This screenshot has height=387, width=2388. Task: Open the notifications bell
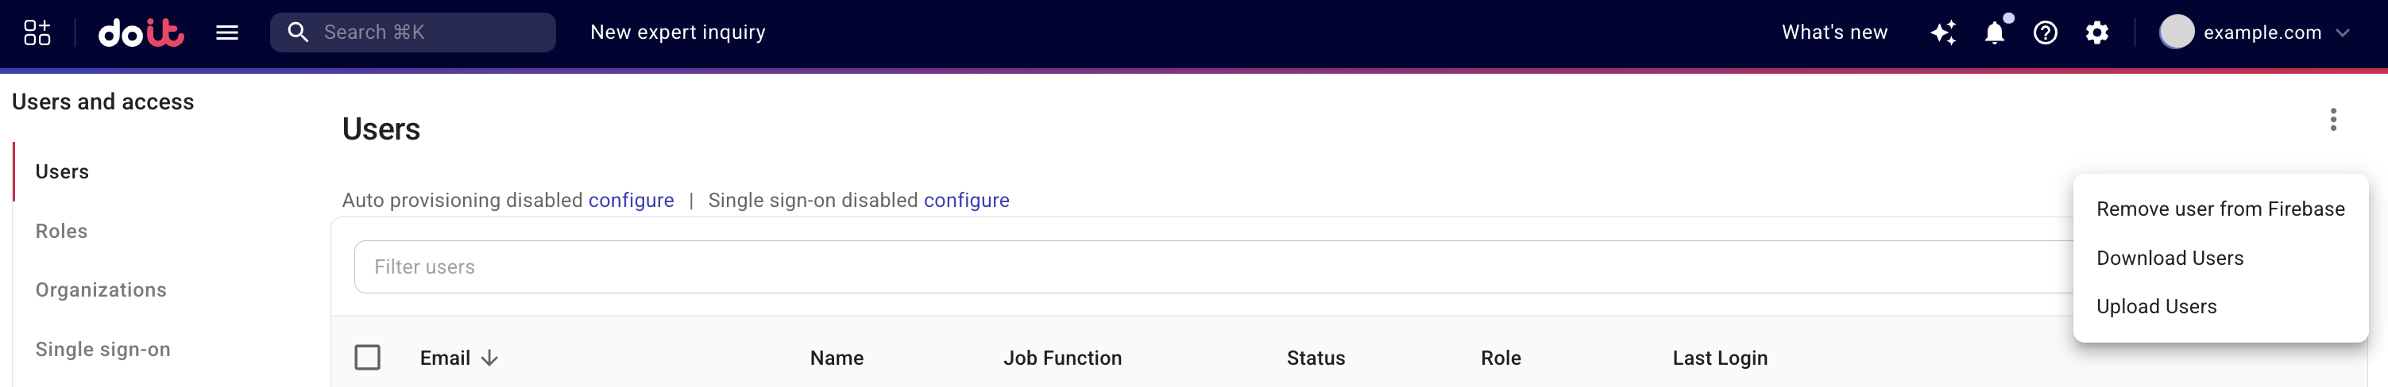coord(1994,33)
